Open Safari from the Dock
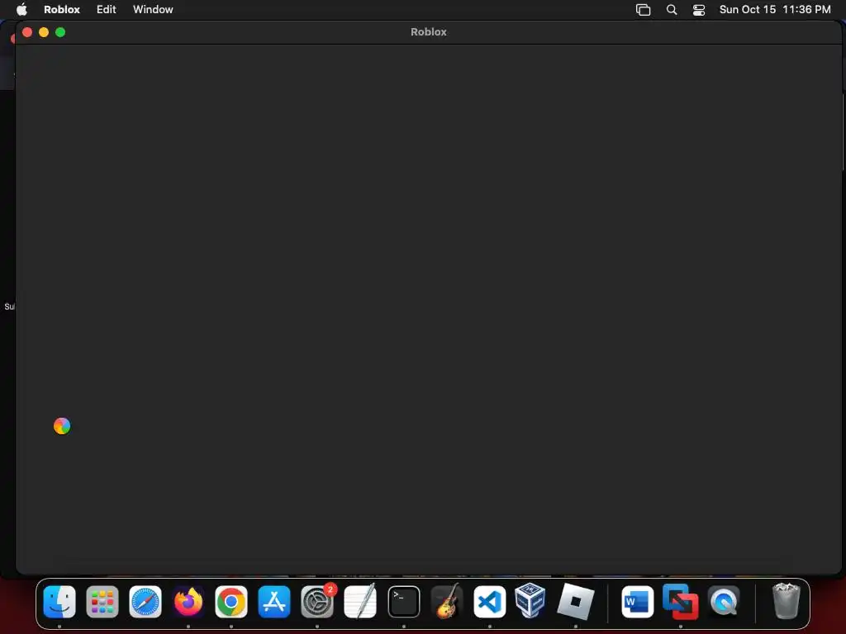846x634 pixels. pyautogui.click(x=145, y=602)
